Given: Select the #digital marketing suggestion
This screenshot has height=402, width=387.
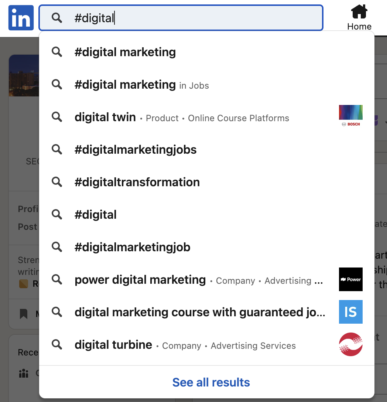Looking at the screenshot, I should [125, 52].
